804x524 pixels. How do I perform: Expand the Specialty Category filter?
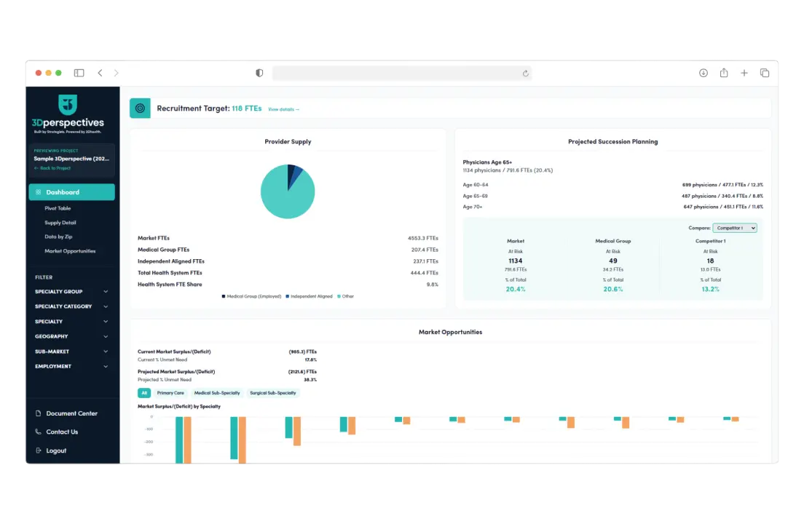tap(72, 306)
